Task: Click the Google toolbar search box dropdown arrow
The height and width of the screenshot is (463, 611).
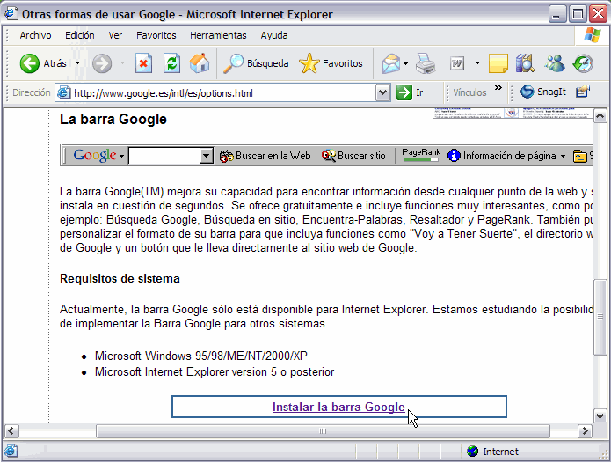Action: pyautogui.click(x=206, y=156)
